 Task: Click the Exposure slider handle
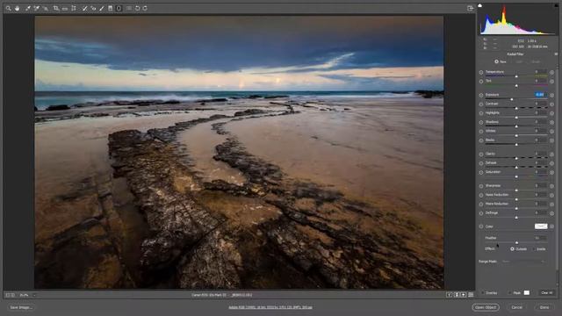pyautogui.click(x=512, y=99)
